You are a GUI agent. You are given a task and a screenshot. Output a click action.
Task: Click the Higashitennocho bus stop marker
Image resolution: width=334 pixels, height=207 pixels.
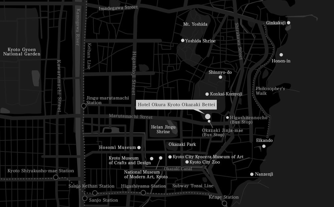227,118
